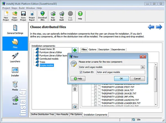
Task: Check THIRDPARTY-LICENSE-LAUNCH4J.TXT file box
Action: [x=95, y=100]
